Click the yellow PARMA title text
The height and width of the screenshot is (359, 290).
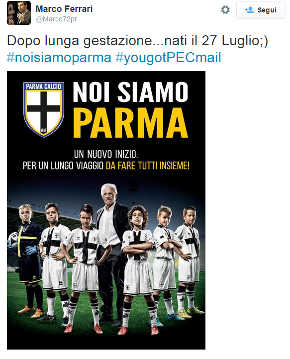[131, 122]
